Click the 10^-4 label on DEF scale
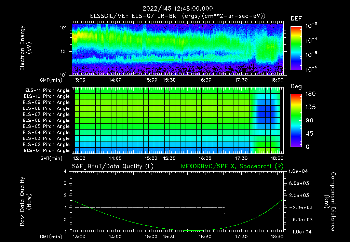This screenshot has height=242, width=350. (311, 40)
